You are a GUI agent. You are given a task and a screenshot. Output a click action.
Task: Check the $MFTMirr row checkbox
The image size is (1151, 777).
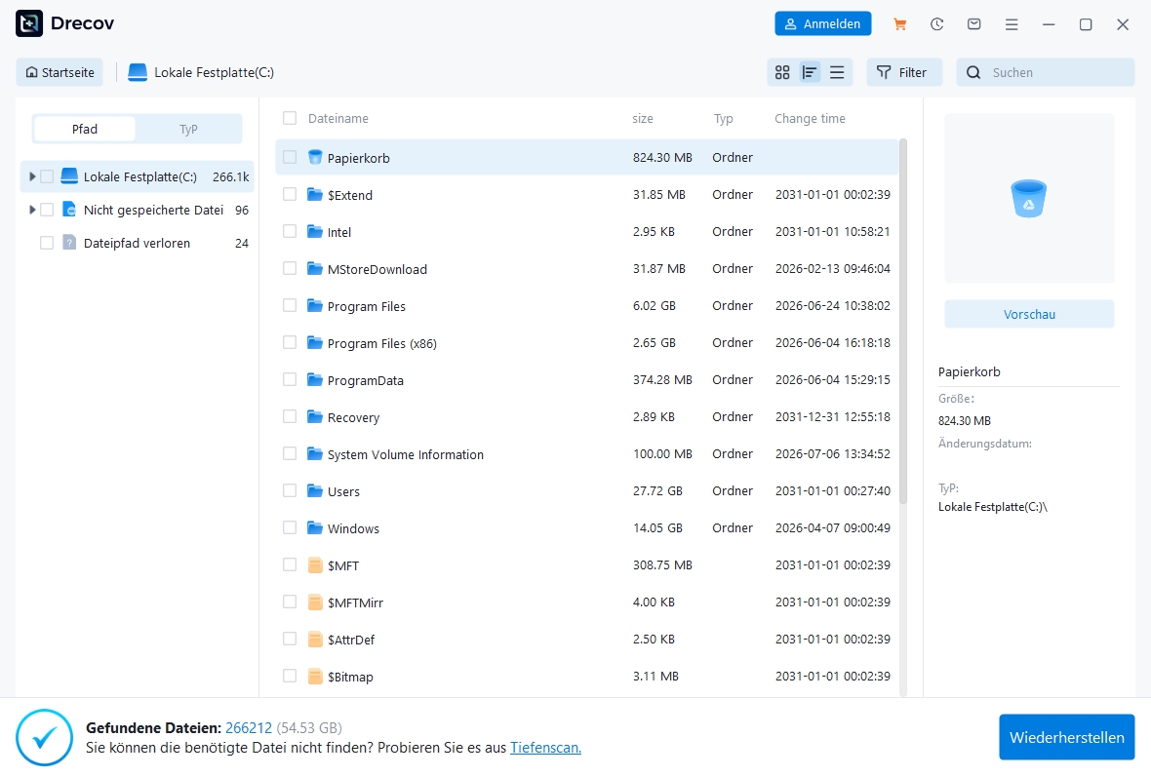pos(290,602)
